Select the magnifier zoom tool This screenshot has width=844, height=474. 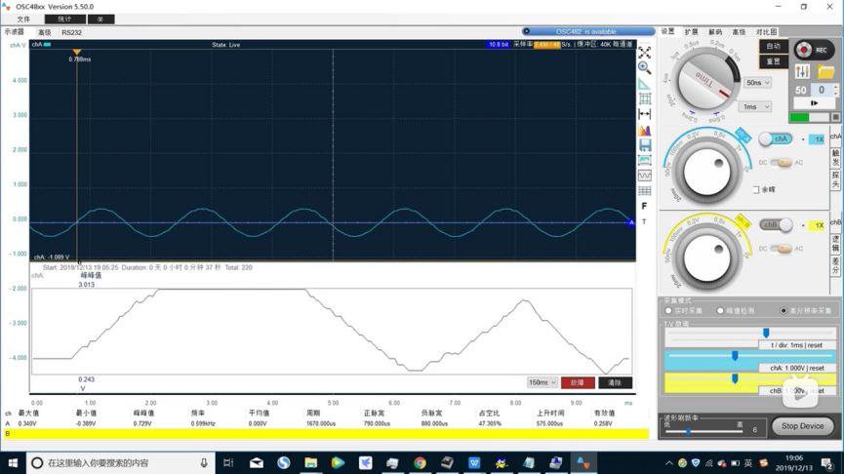click(x=644, y=68)
